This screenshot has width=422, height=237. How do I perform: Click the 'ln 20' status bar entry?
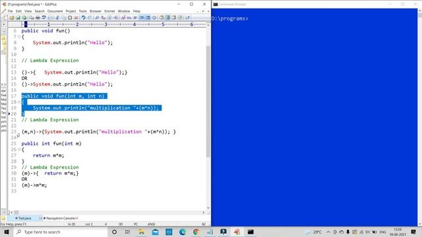tap(72, 224)
